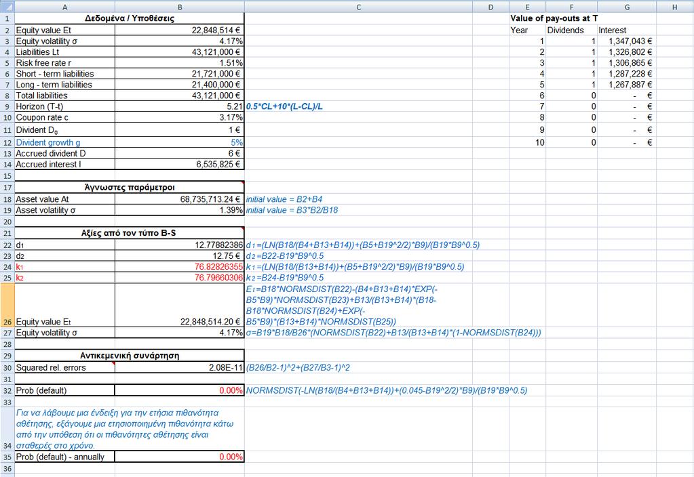Click the formula text 'k2 =B24-B19*B9^0.5'
This screenshot has height=477, width=694.
(x=285, y=278)
